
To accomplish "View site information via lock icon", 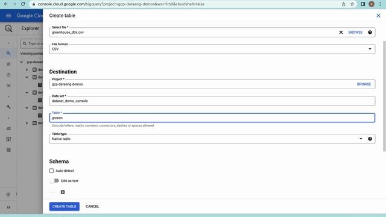I will [34, 4].
